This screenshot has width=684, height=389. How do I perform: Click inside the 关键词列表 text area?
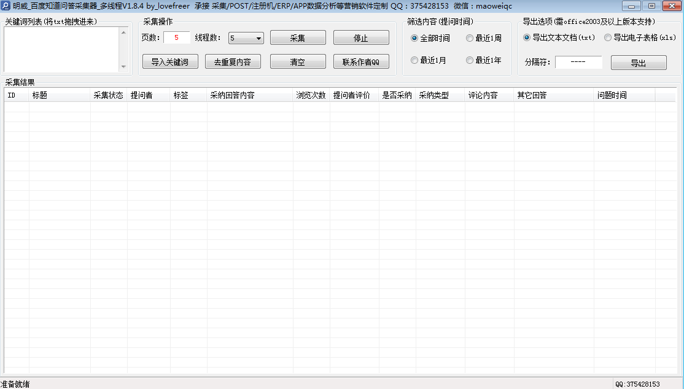(61, 49)
